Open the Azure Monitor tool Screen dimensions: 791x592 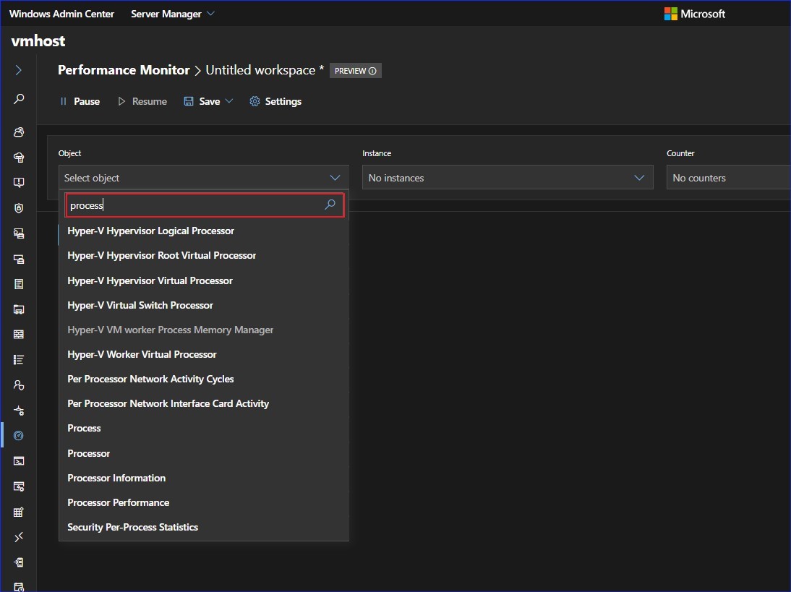(x=19, y=183)
